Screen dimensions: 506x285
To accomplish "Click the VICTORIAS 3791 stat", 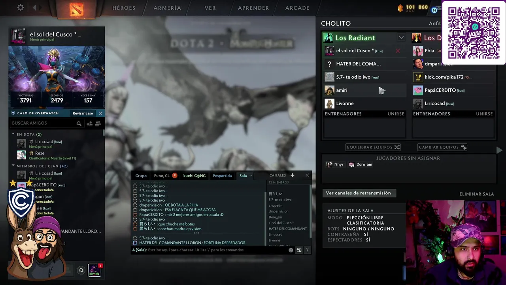I will (x=26, y=98).
